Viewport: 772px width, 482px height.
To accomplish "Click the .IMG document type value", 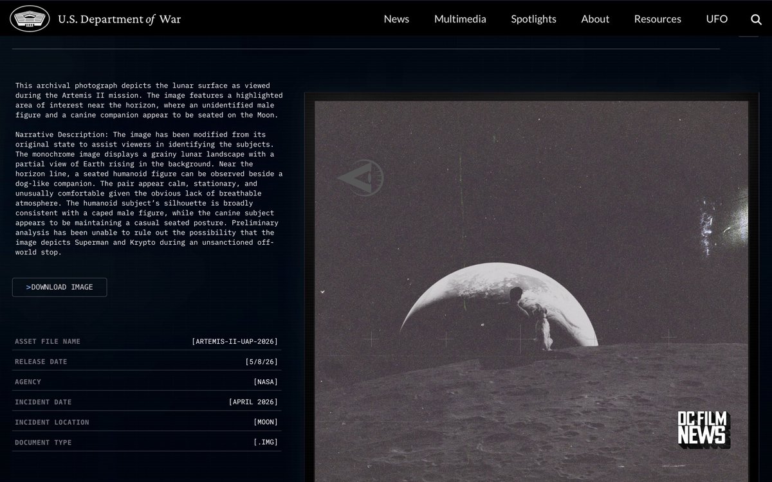I will [x=266, y=442].
